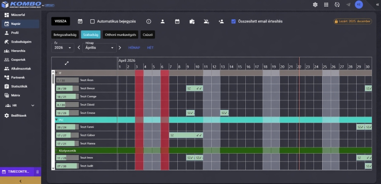Open the KE user avatar menu

click(359, 5)
